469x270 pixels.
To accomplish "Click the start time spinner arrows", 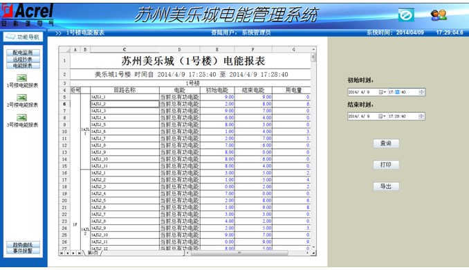I will tap(421, 92).
